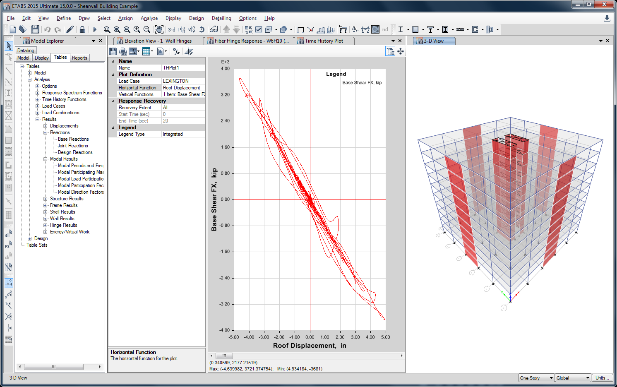This screenshot has width=617, height=387.
Task: Click the Save floppy disk icon in main toolbar
Action: (x=35, y=29)
